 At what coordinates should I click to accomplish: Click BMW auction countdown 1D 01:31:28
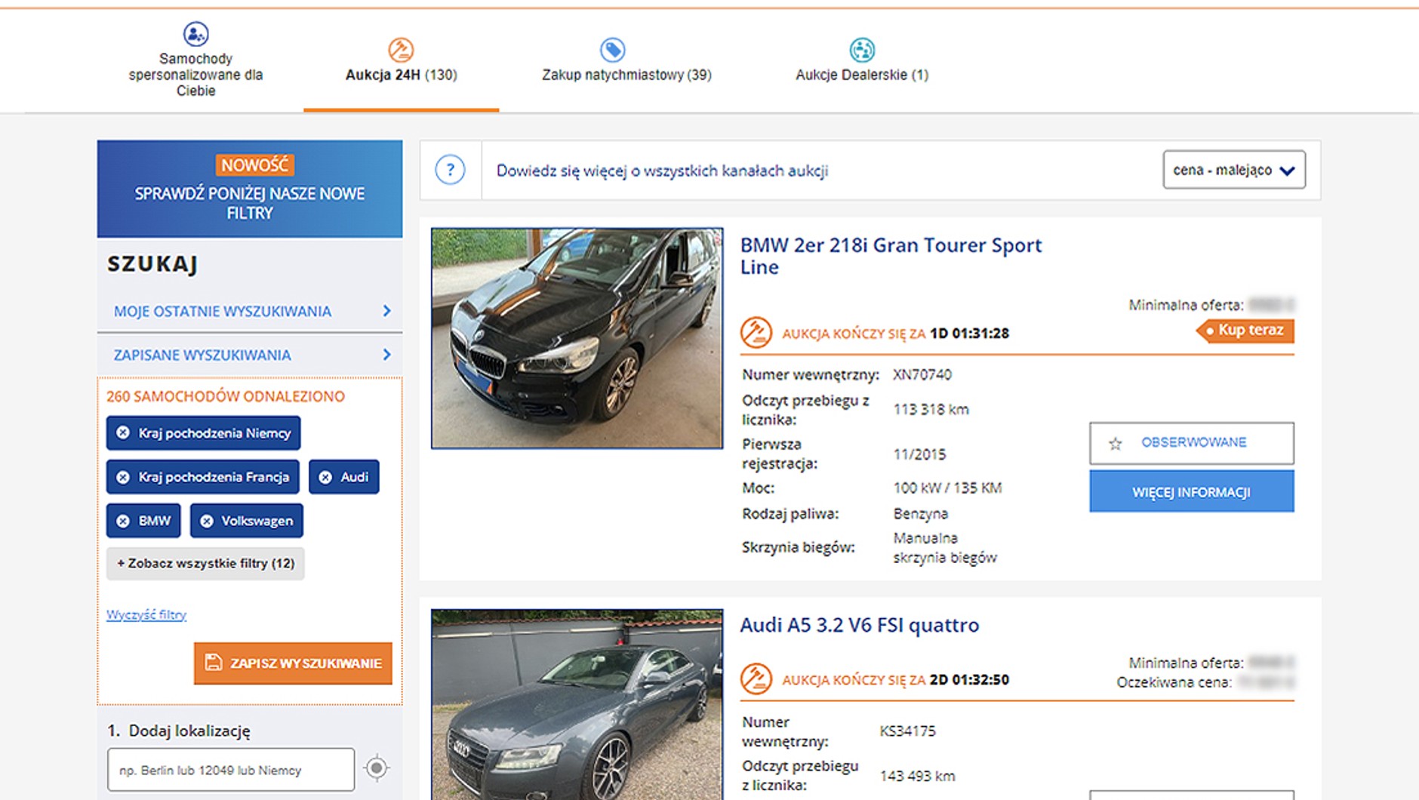(969, 333)
